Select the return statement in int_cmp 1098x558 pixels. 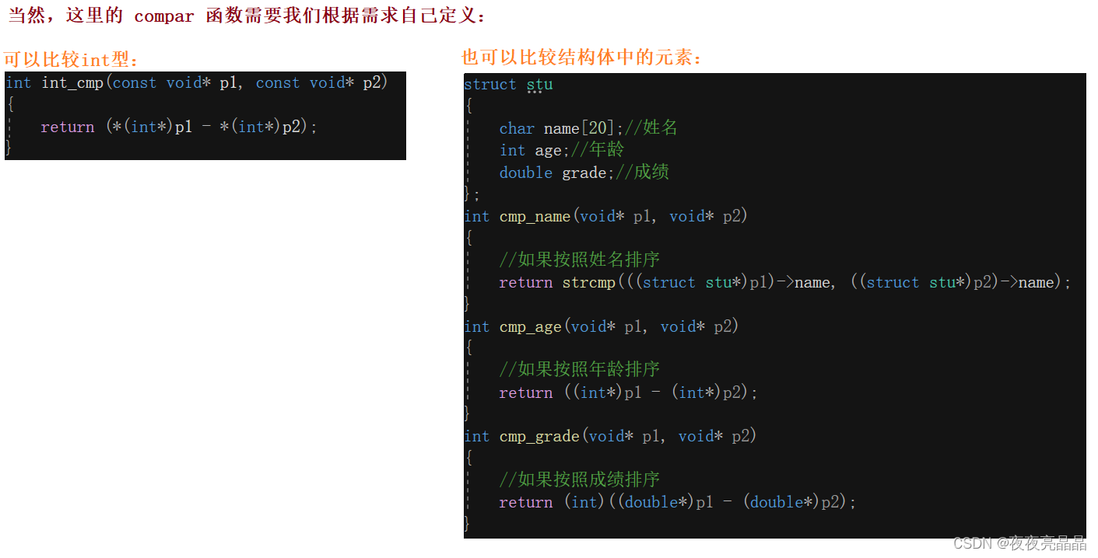click(x=177, y=126)
